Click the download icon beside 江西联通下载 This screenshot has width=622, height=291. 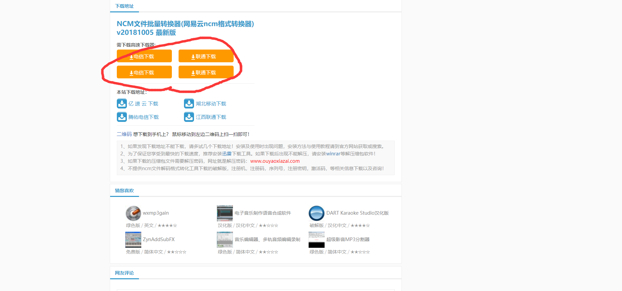tap(189, 117)
